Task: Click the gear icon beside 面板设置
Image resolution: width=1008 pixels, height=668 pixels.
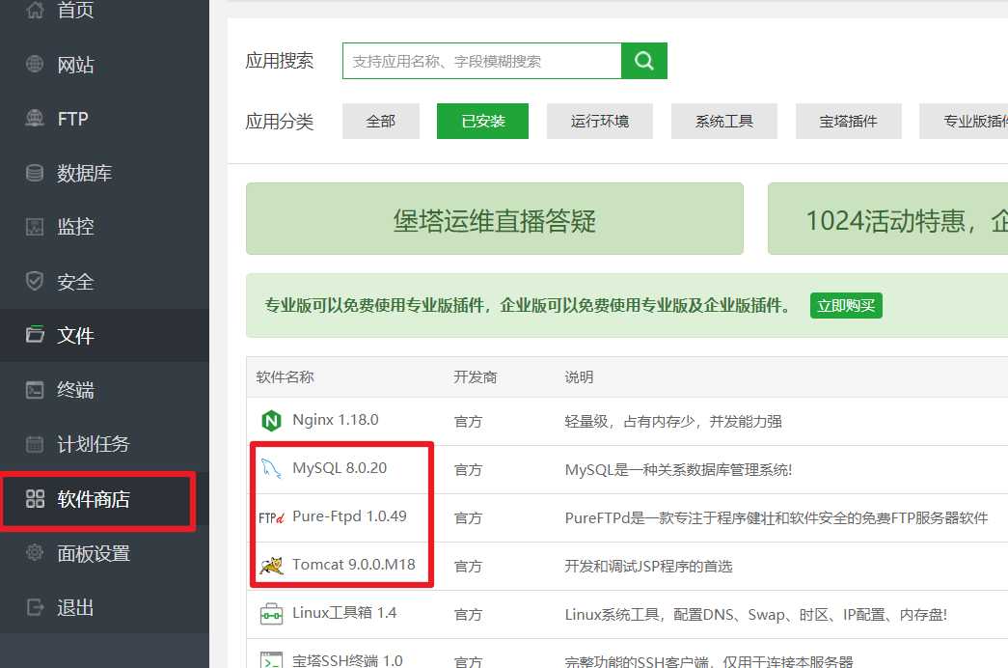Action: click(35, 553)
